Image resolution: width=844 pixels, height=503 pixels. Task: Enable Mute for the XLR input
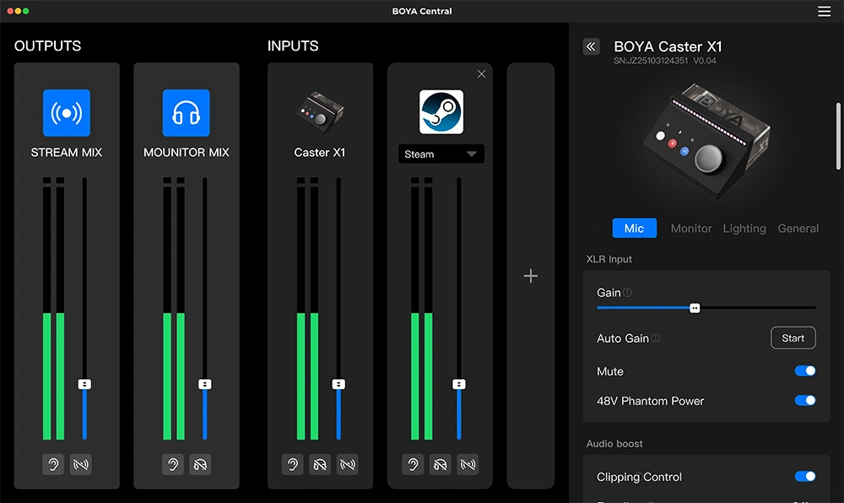tap(805, 371)
